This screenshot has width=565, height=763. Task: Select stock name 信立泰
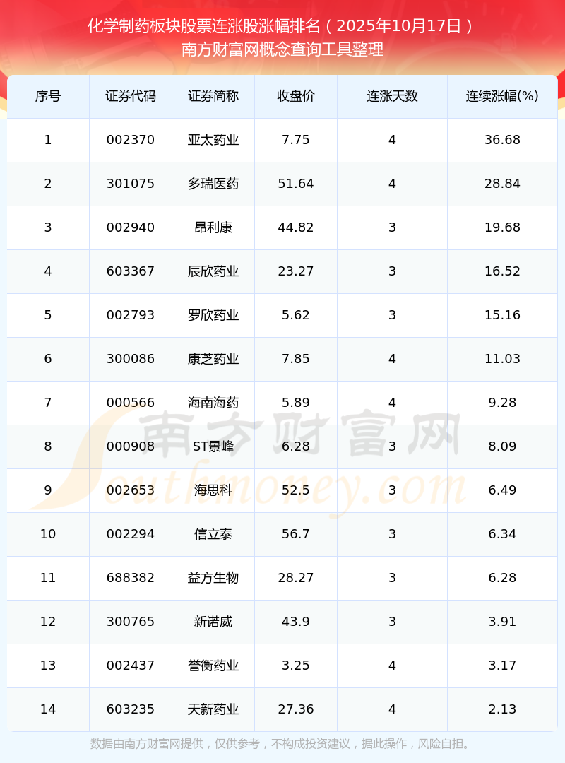point(213,534)
